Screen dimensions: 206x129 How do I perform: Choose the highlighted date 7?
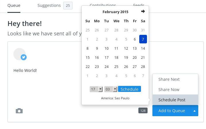click(143, 39)
